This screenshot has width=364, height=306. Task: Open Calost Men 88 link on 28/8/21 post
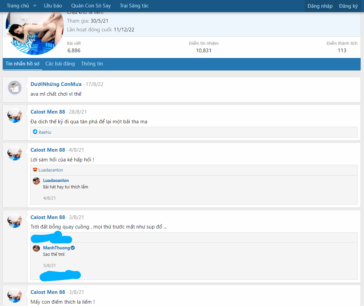coord(48,112)
